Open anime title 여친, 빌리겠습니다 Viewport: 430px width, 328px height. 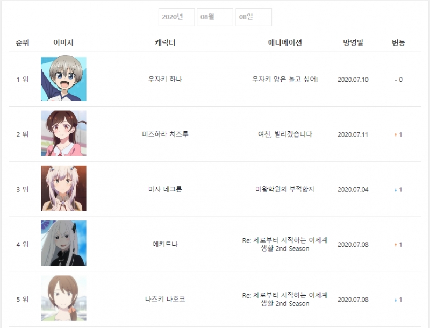click(285, 134)
